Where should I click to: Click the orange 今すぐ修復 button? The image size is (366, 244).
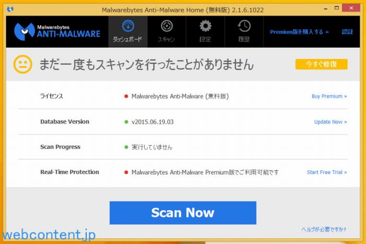[321, 64]
